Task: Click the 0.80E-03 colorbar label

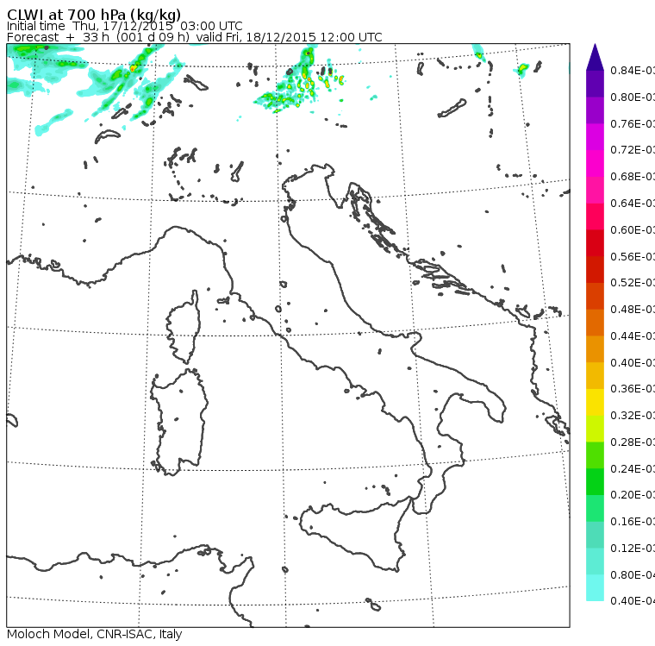Action: (x=633, y=97)
